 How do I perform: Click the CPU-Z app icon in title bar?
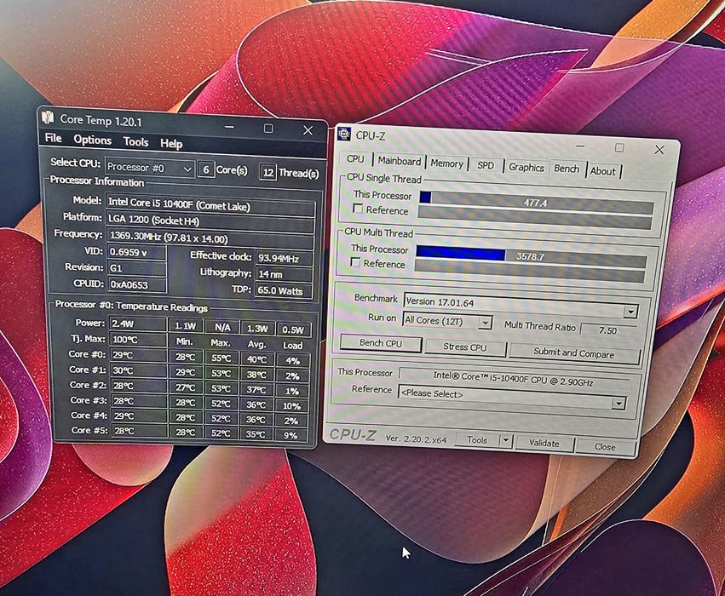coord(344,134)
